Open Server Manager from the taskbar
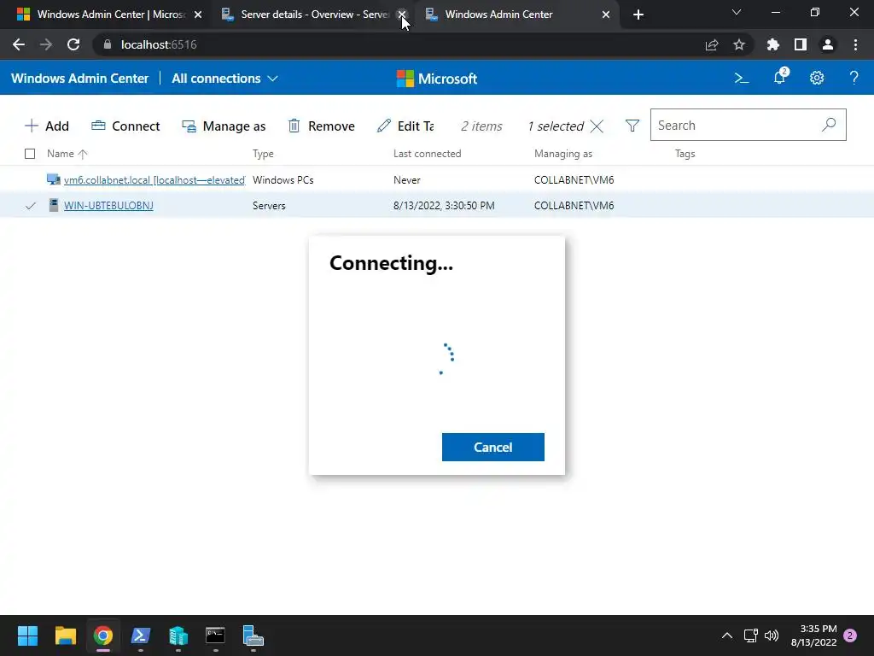 click(253, 635)
